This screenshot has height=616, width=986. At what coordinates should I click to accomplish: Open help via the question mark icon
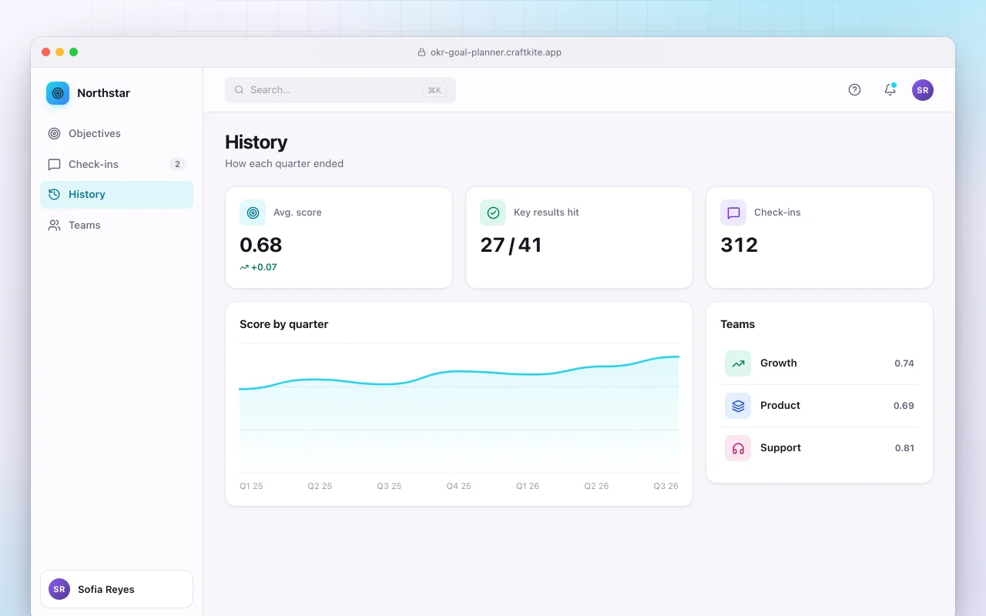(x=854, y=90)
